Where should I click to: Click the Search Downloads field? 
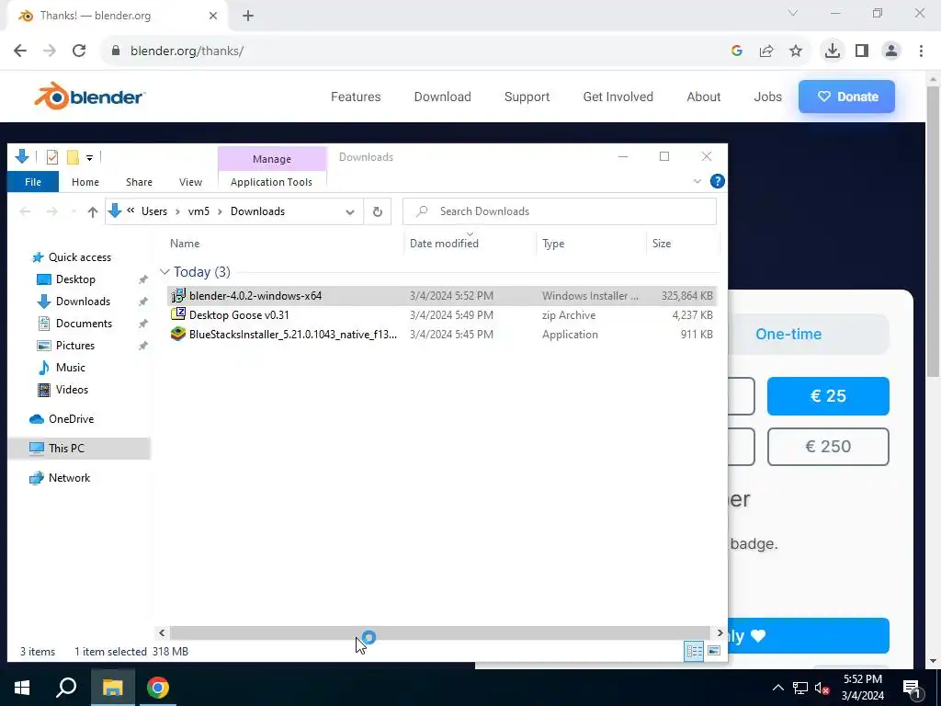pyautogui.click(x=560, y=211)
